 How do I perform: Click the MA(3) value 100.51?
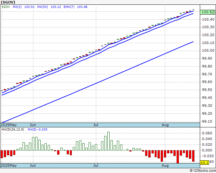pyautogui.click(x=29, y=7)
